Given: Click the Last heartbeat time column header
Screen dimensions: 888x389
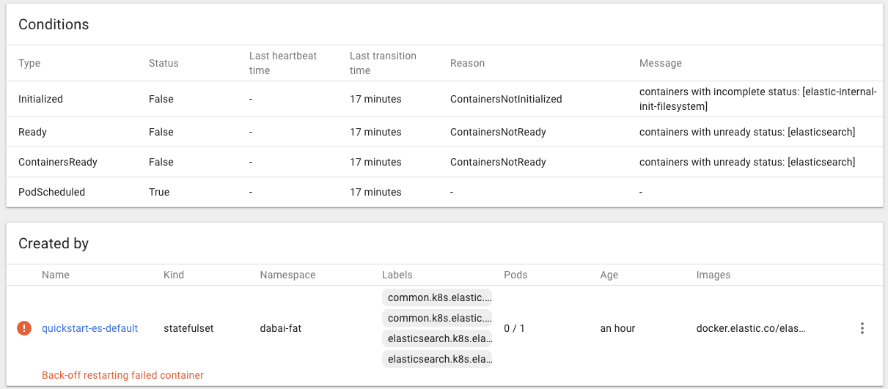Looking at the screenshot, I should (x=283, y=63).
